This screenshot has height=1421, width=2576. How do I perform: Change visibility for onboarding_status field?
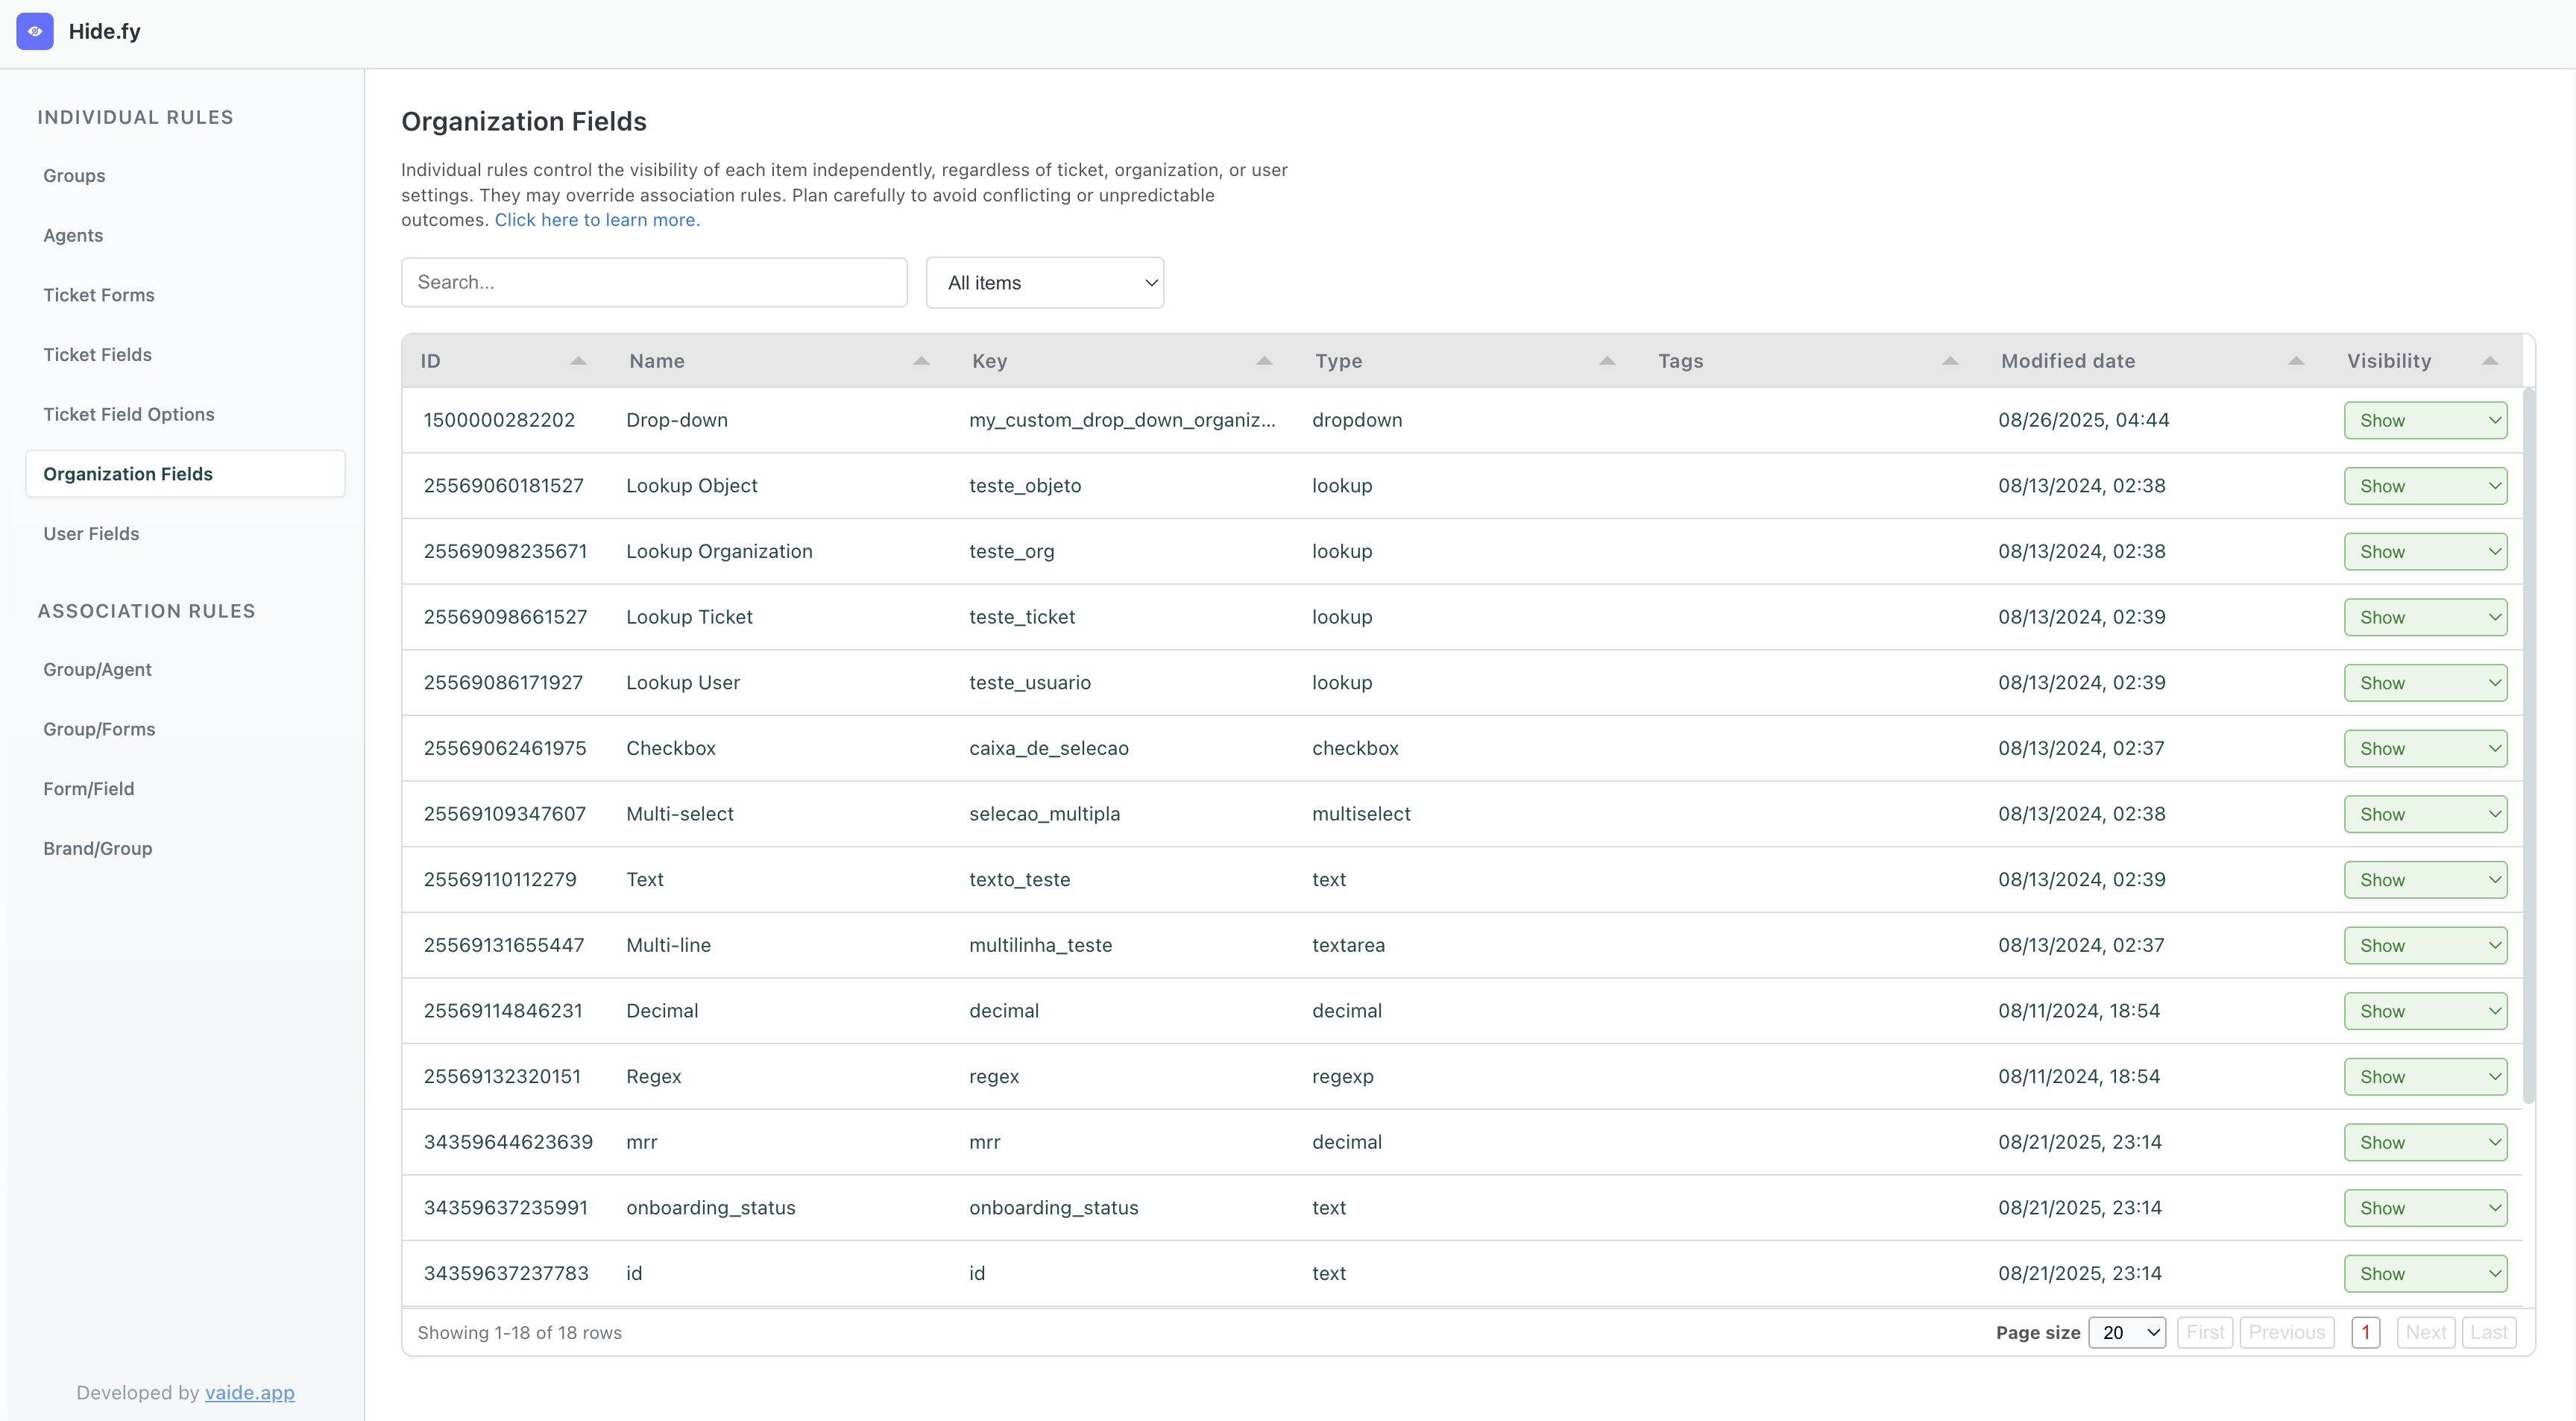2425,1208
